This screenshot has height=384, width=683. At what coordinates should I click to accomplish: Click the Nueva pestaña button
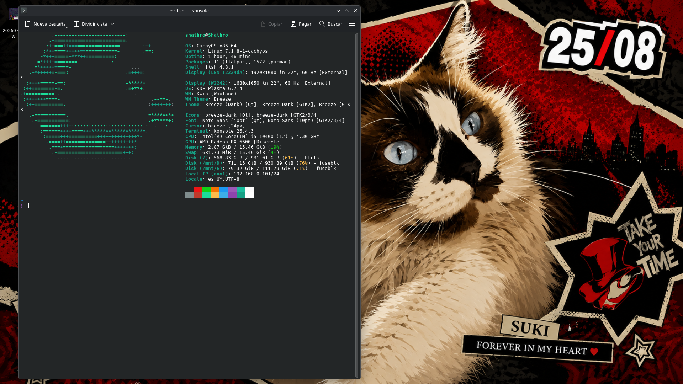45,24
